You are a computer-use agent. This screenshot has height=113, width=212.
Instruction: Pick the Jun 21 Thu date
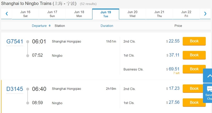pyautogui.click(x=159, y=14)
